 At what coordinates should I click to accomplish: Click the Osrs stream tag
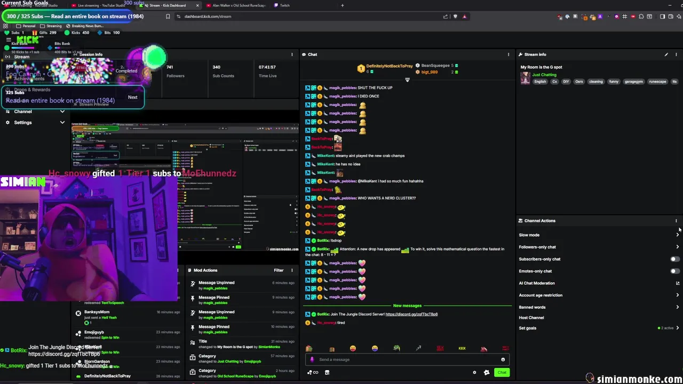click(x=579, y=82)
